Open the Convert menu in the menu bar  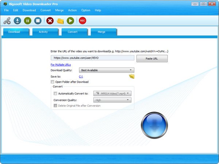(x=46, y=10)
